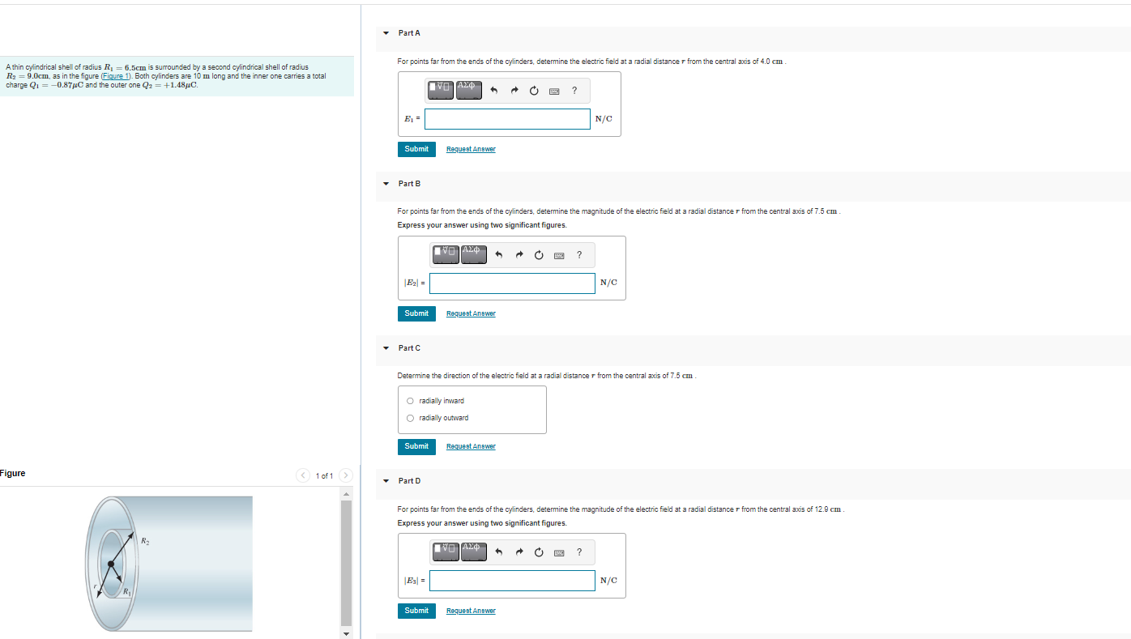The width and height of the screenshot is (1131, 639).
Task: Focus the |E3| answer input field
Action: pos(512,581)
